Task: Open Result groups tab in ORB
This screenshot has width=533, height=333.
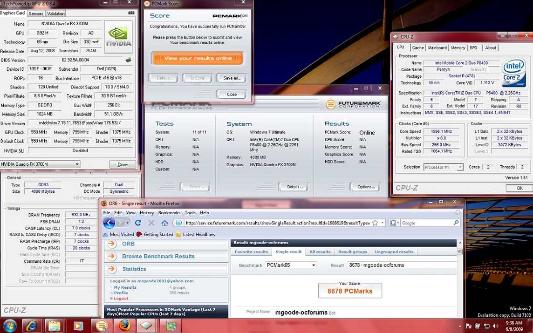Action: click(x=353, y=252)
